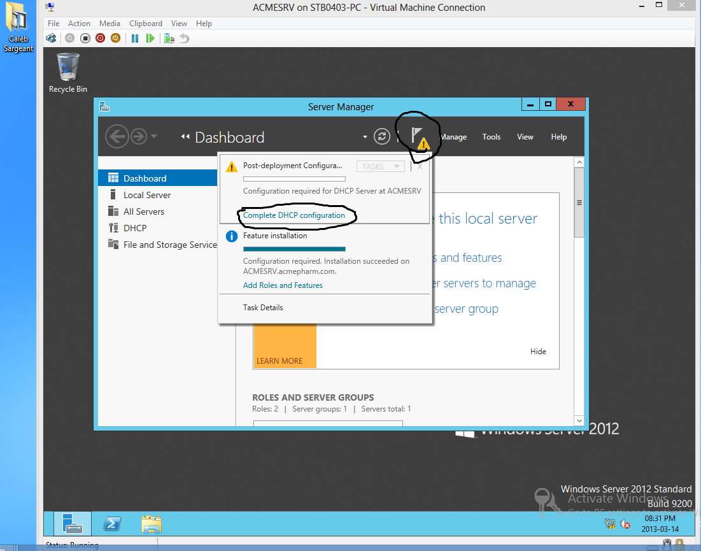Click the Snapshot toolbar icon
701x551 pixels.
point(169,38)
